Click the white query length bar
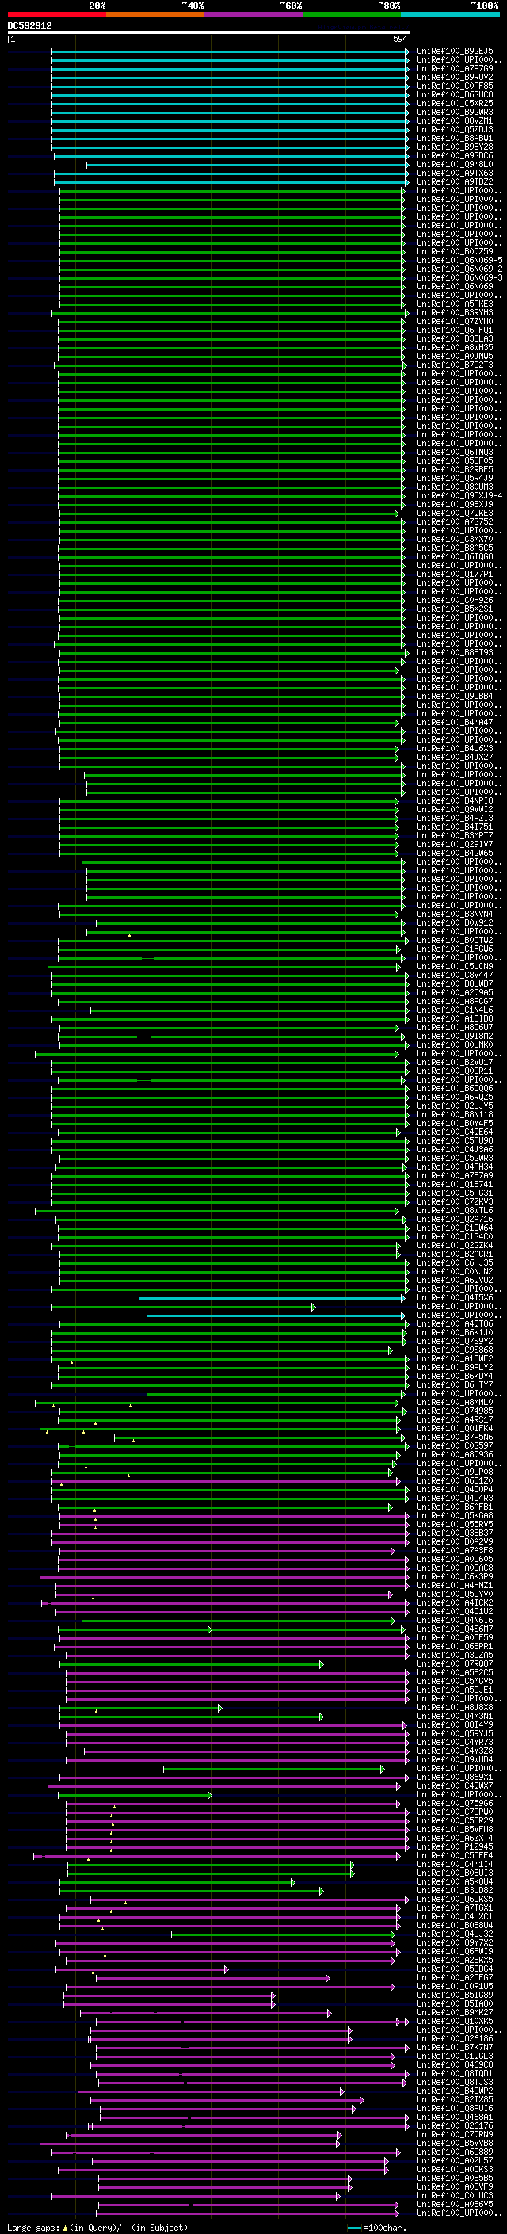This screenshot has height=2234, width=507. tap(209, 33)
